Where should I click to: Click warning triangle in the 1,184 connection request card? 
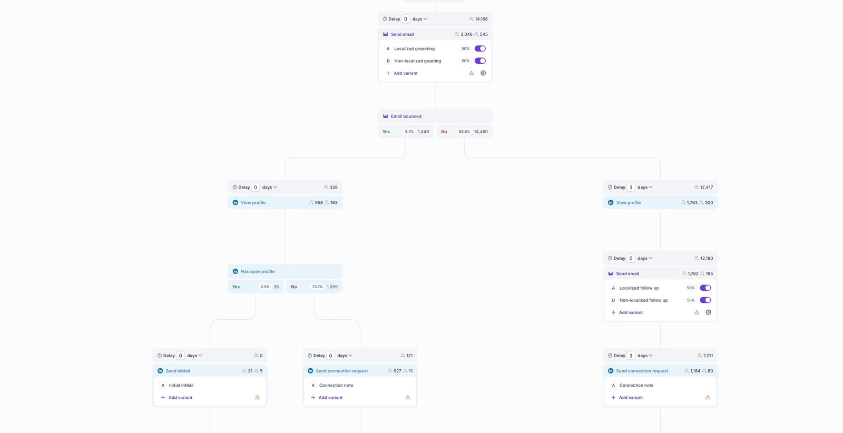(708, 397)
